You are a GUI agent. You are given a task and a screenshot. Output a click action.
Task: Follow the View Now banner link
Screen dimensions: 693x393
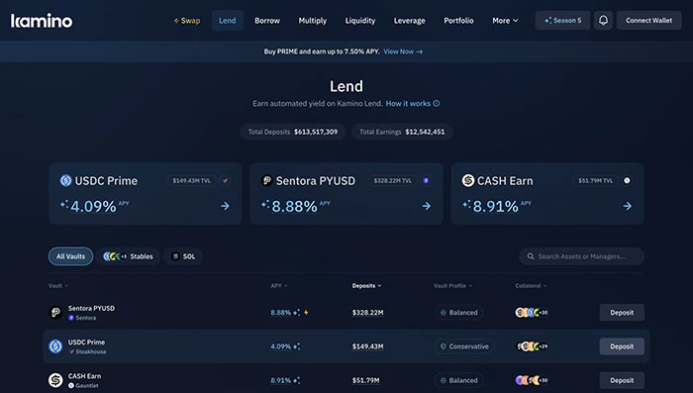tap(403, 51)
